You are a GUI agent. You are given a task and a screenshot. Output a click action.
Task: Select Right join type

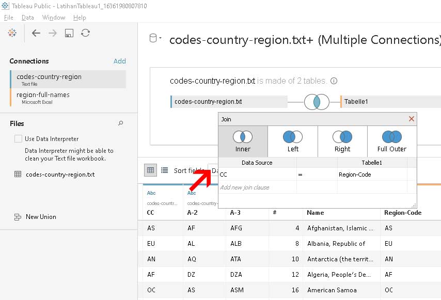342,141
